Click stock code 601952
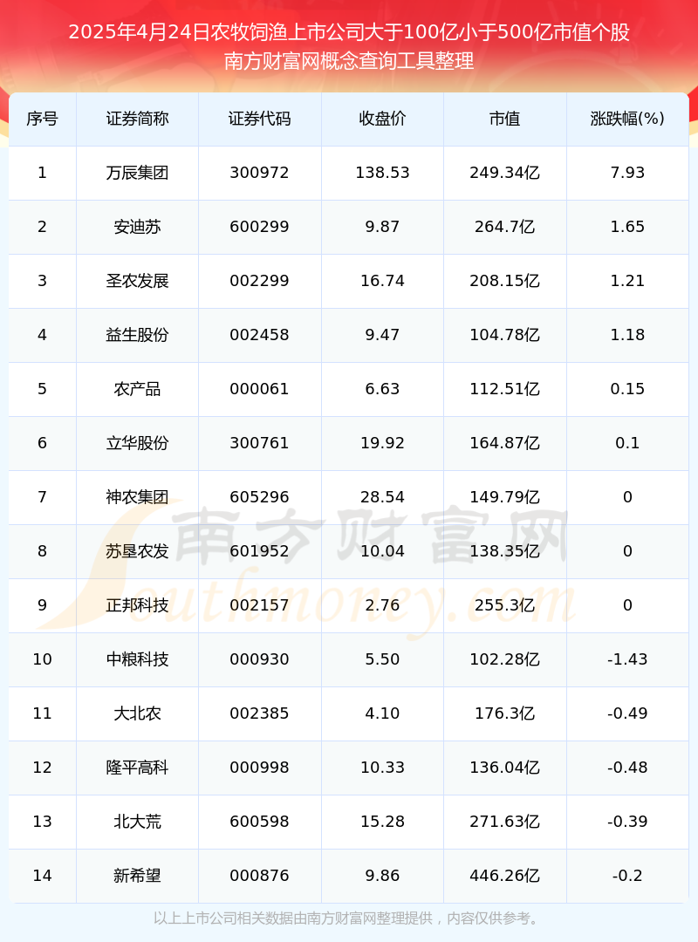 [260, 551]
